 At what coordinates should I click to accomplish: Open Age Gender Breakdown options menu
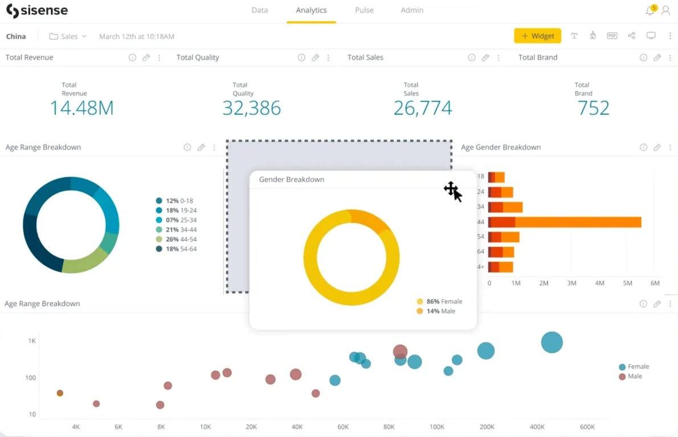click(x=670, y=147)
